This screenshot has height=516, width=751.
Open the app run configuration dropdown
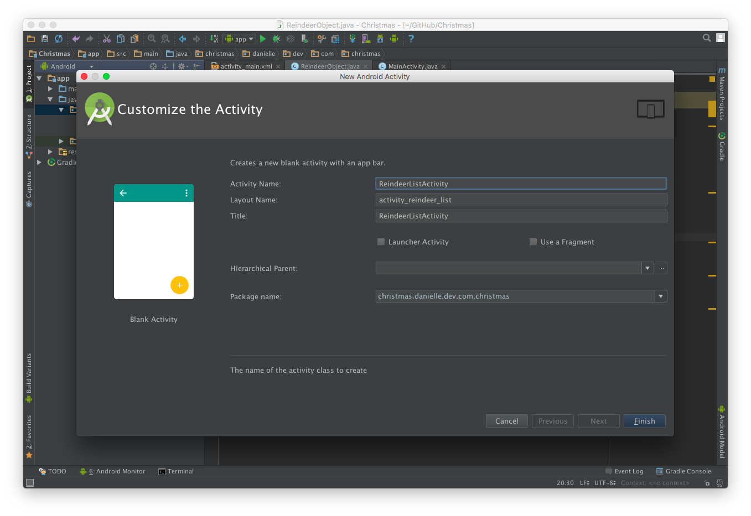click(x=239, y=39)
